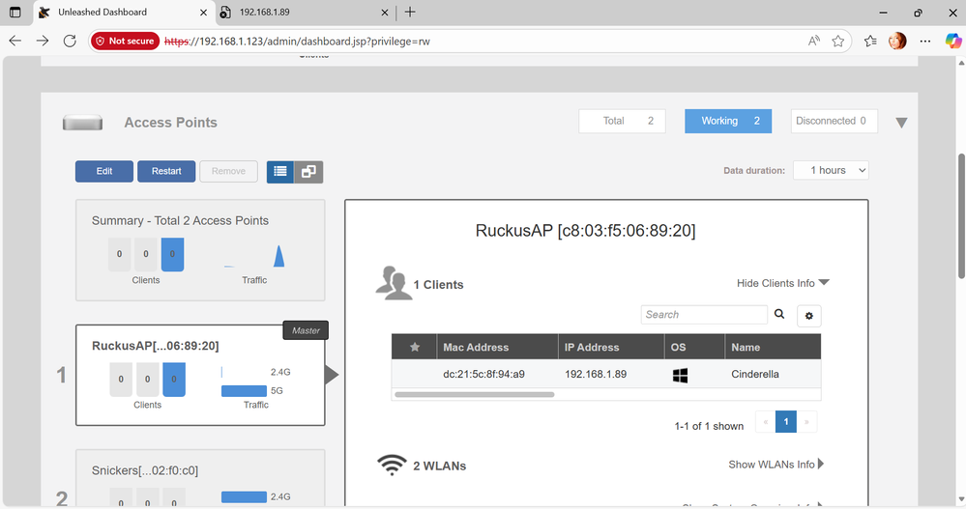This screenshot has height=509, width=966.
Task: Open the Copilot sidebar icon
Action: point(953,42)
